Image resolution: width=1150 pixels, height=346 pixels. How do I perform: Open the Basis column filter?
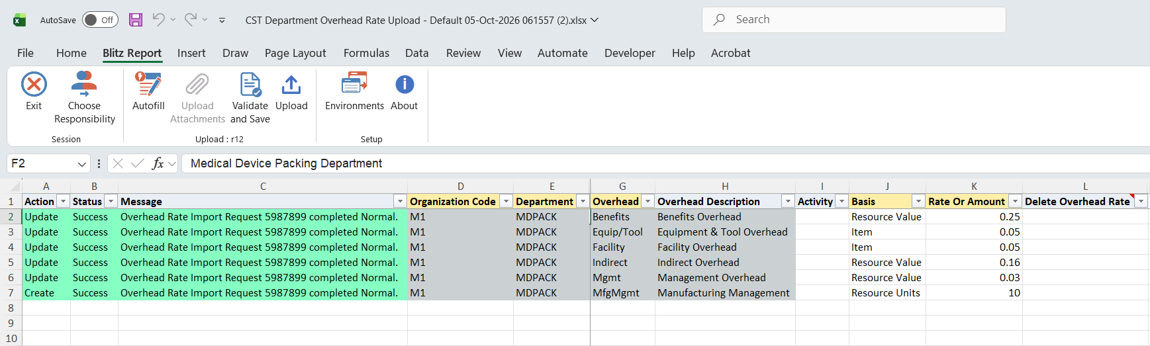click(x=918, y=201)
